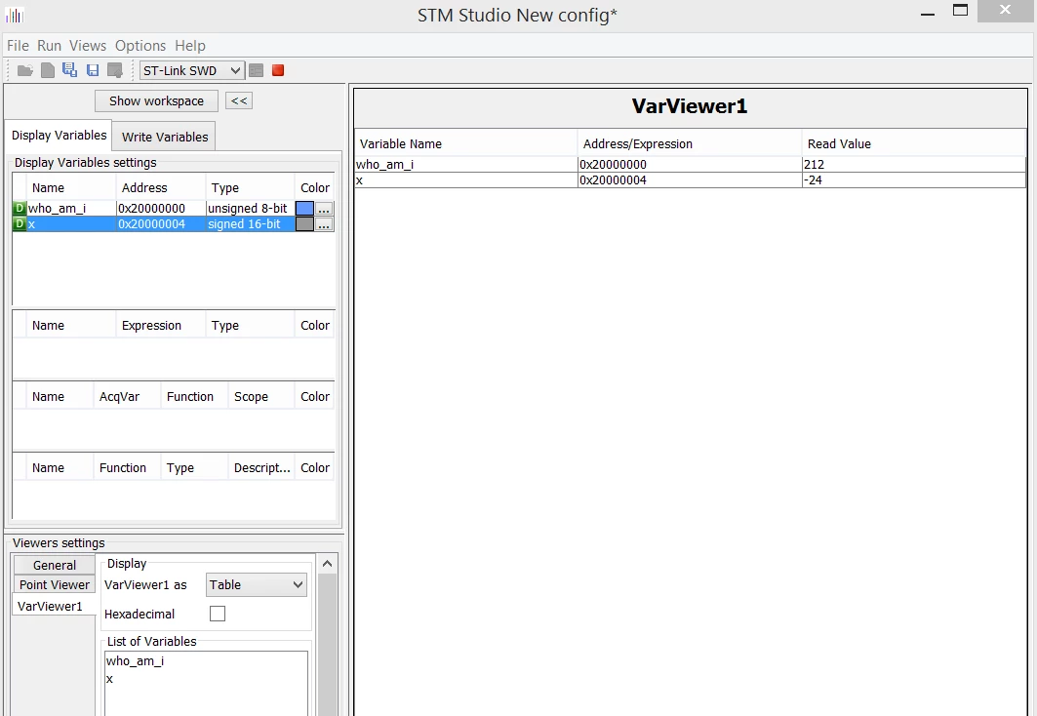Viewport: 1037px width, 716px height.
Task: Select the General viewers settings tab
Action: click(55, 565)
